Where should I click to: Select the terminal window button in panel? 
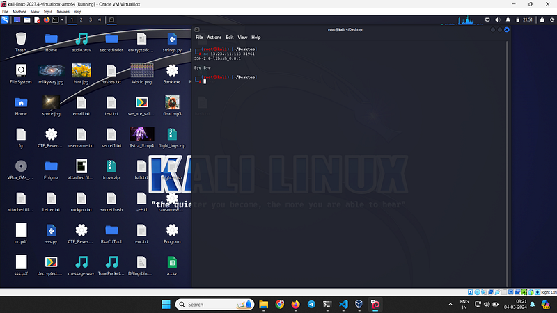click(x=111, y=20)
